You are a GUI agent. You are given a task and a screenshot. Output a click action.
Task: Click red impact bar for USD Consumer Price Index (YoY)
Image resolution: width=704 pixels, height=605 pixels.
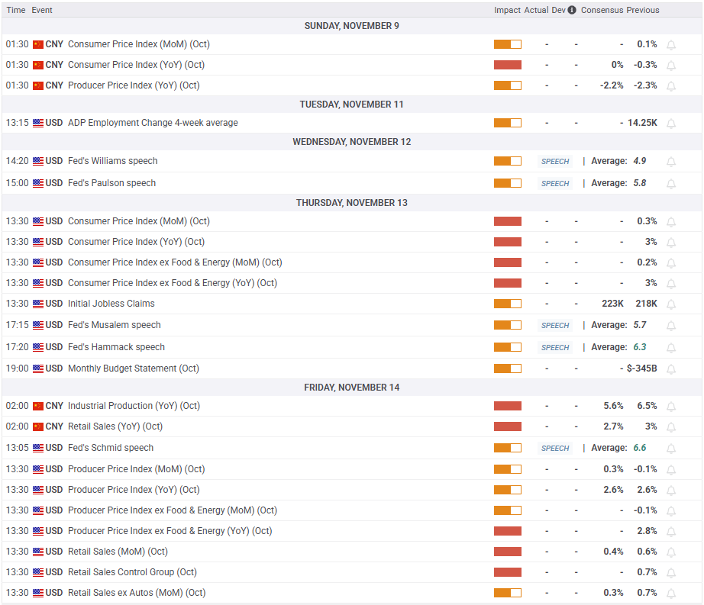pos(507,242)
